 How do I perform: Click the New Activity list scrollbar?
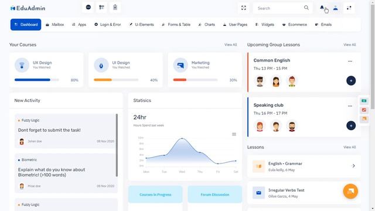click(117, 145)
